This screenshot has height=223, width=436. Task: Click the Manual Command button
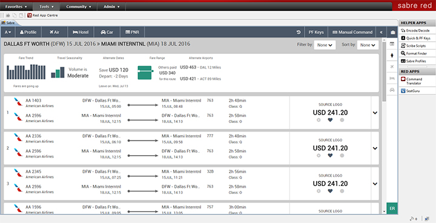pos(352,32)
